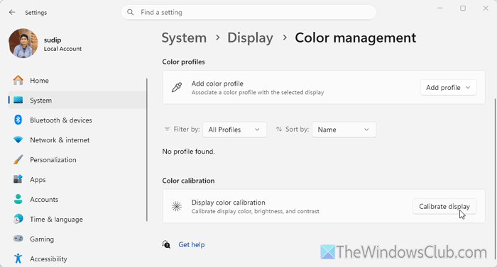Screen dimensions: 497x267
Task: Click the Color management heading
Action: 355,38
